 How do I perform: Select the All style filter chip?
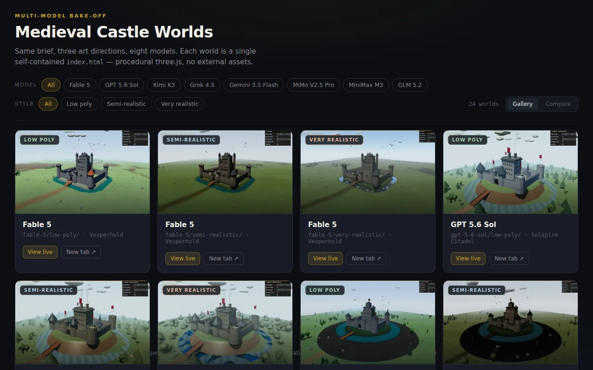[48, 104]
